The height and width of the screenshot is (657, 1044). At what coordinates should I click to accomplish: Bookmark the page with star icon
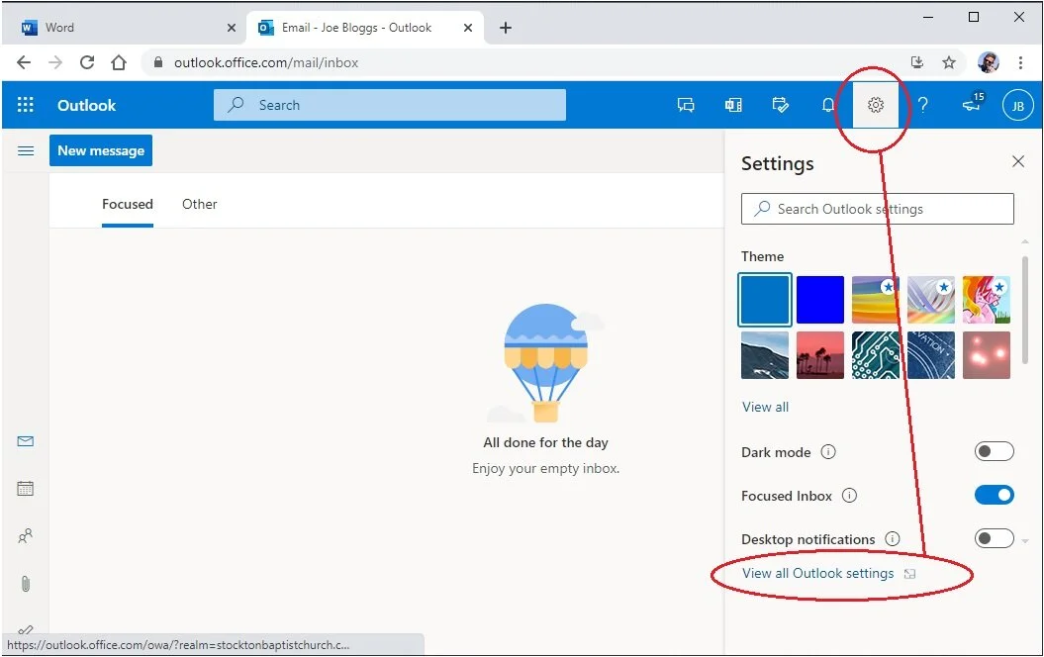click(949, 62)
